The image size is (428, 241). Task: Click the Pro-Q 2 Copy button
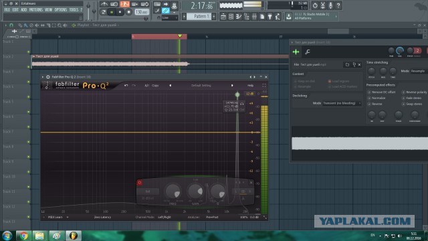155,86
